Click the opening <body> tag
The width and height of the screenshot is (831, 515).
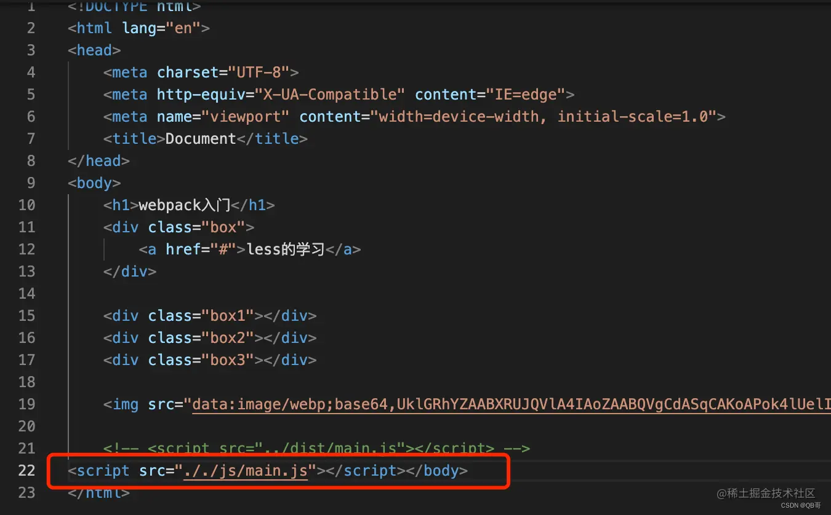tap(95, 183)
